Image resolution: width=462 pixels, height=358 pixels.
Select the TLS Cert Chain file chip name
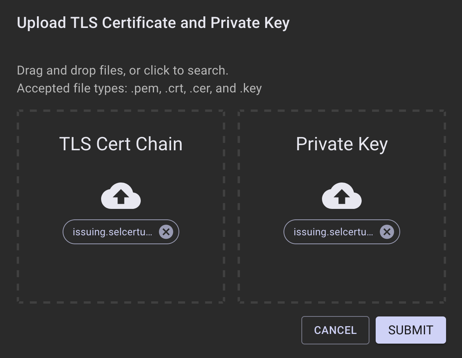(112, 232)
